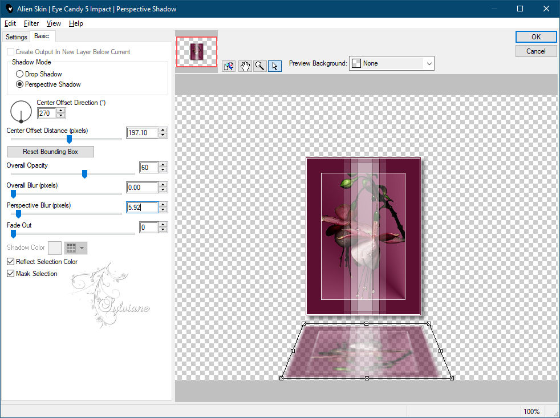Screen dimensions: 560x418
Task: Click the Center Offset Direction value field
Action: click(47, 113)
